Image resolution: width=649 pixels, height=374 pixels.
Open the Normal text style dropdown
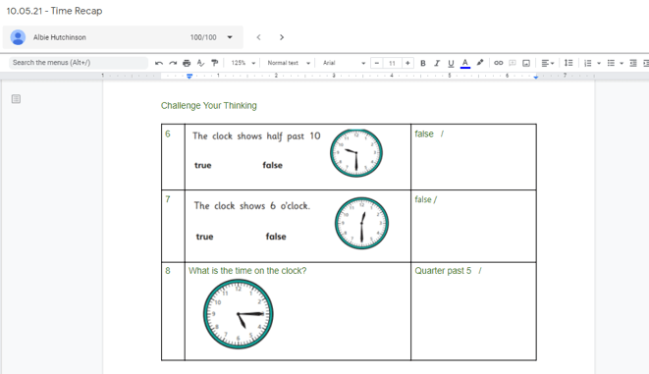(289, 63)
